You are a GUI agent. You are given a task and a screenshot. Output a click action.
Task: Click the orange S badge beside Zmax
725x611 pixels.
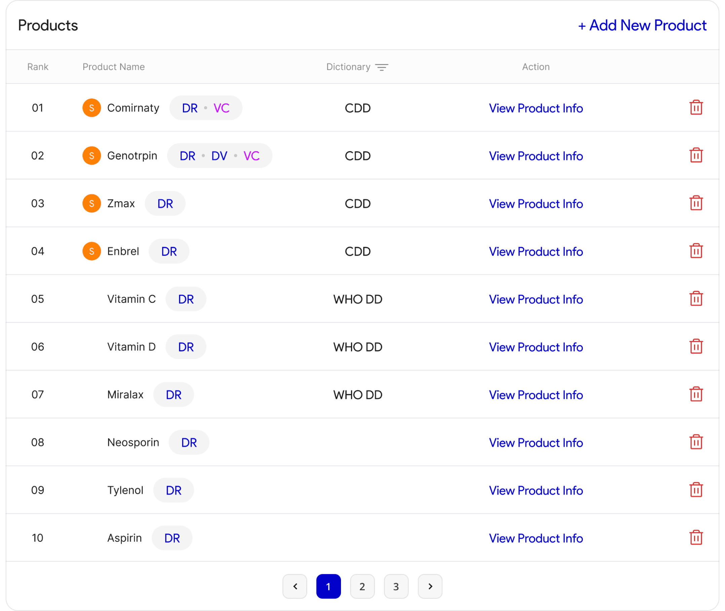click(x=92, y=203)
